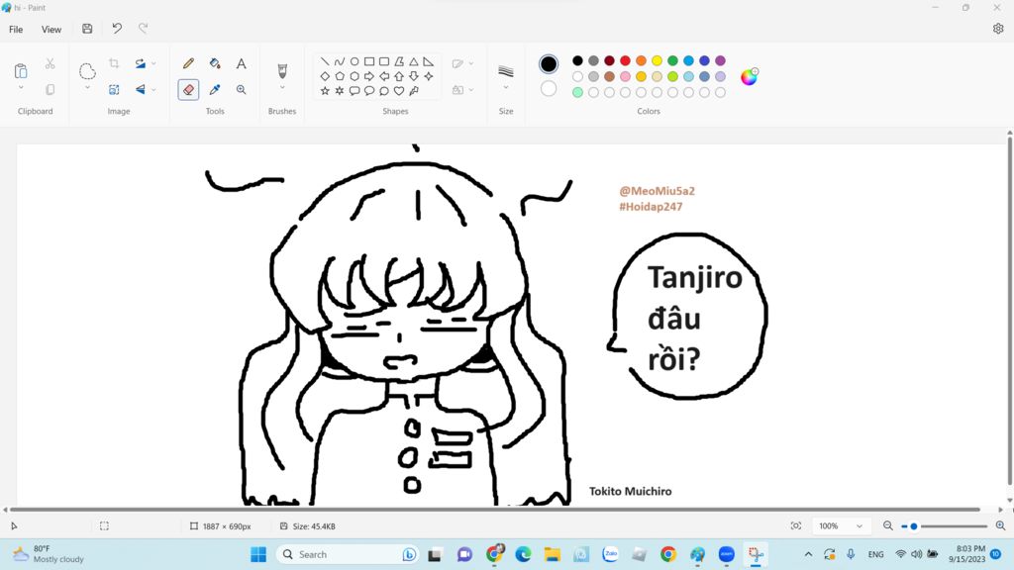This screenshot has height=570, width=1014.
Task: Click the Resize and skew icon
Action: pos(114,90)
